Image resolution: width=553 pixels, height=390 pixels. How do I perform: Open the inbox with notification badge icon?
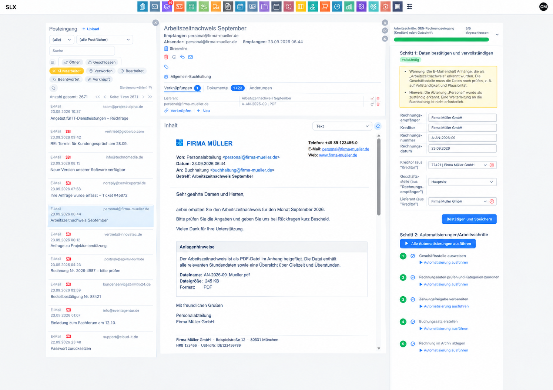coord(167,7)
